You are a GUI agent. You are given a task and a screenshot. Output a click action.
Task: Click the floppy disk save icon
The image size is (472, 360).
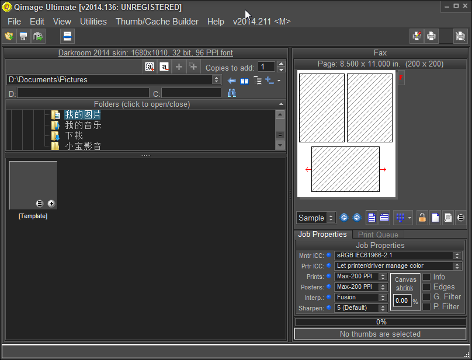23,36
